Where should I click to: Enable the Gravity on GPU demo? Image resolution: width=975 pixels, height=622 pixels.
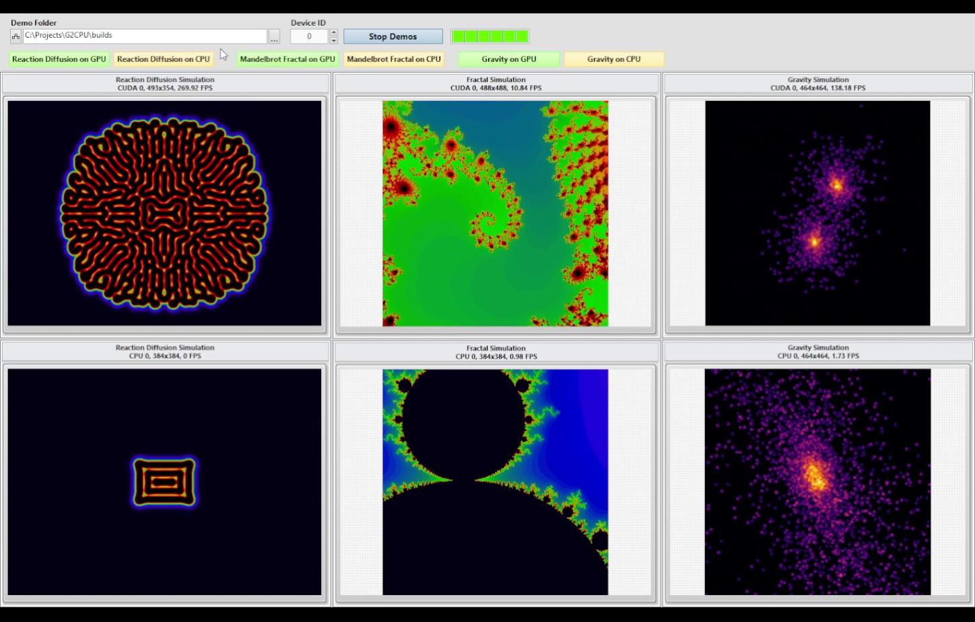click(x=509, y=59)
